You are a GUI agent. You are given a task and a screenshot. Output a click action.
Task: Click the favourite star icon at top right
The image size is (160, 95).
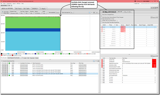tap(152, 8)
